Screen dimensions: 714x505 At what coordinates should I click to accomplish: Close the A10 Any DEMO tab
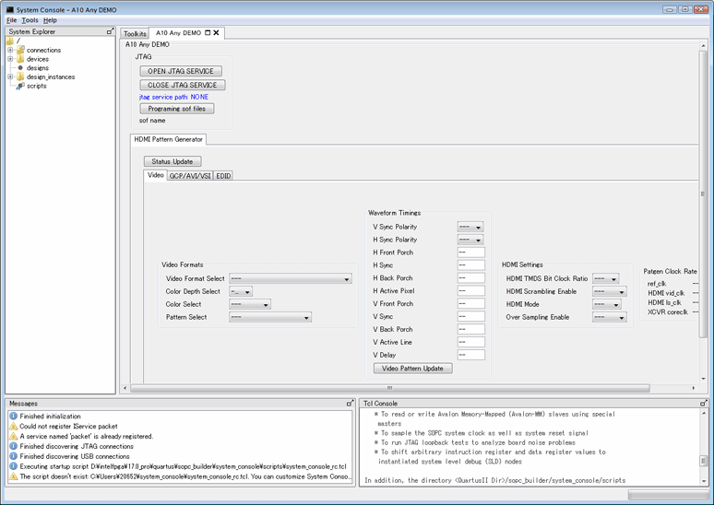[217, 33]
